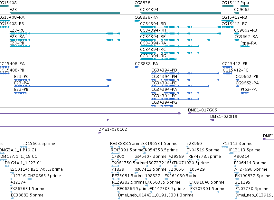Select protein label CG15412-PC
Image resolution: width=274 pixels, height=200 pixels.
coord(235,70)
